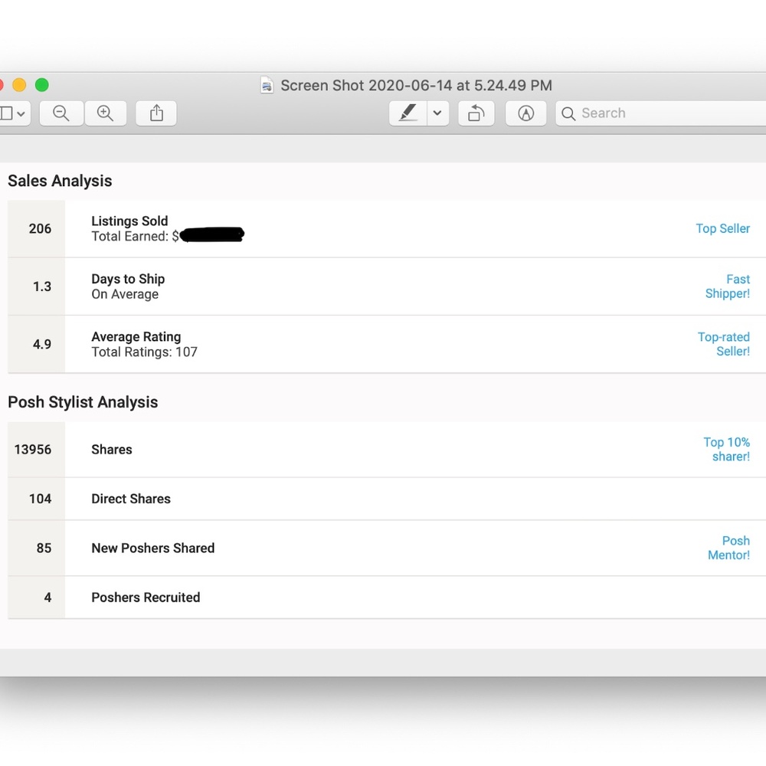The width and height of the screenshot is (766, 766).
Task: Click the Top 10% sharer! link
Action: 727,450
